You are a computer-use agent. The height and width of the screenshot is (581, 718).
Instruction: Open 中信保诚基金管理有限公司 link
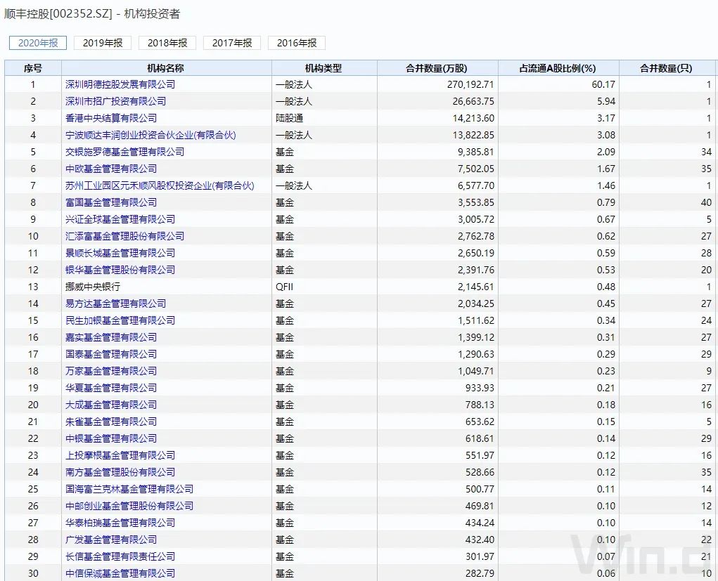[x=120, y=573]
